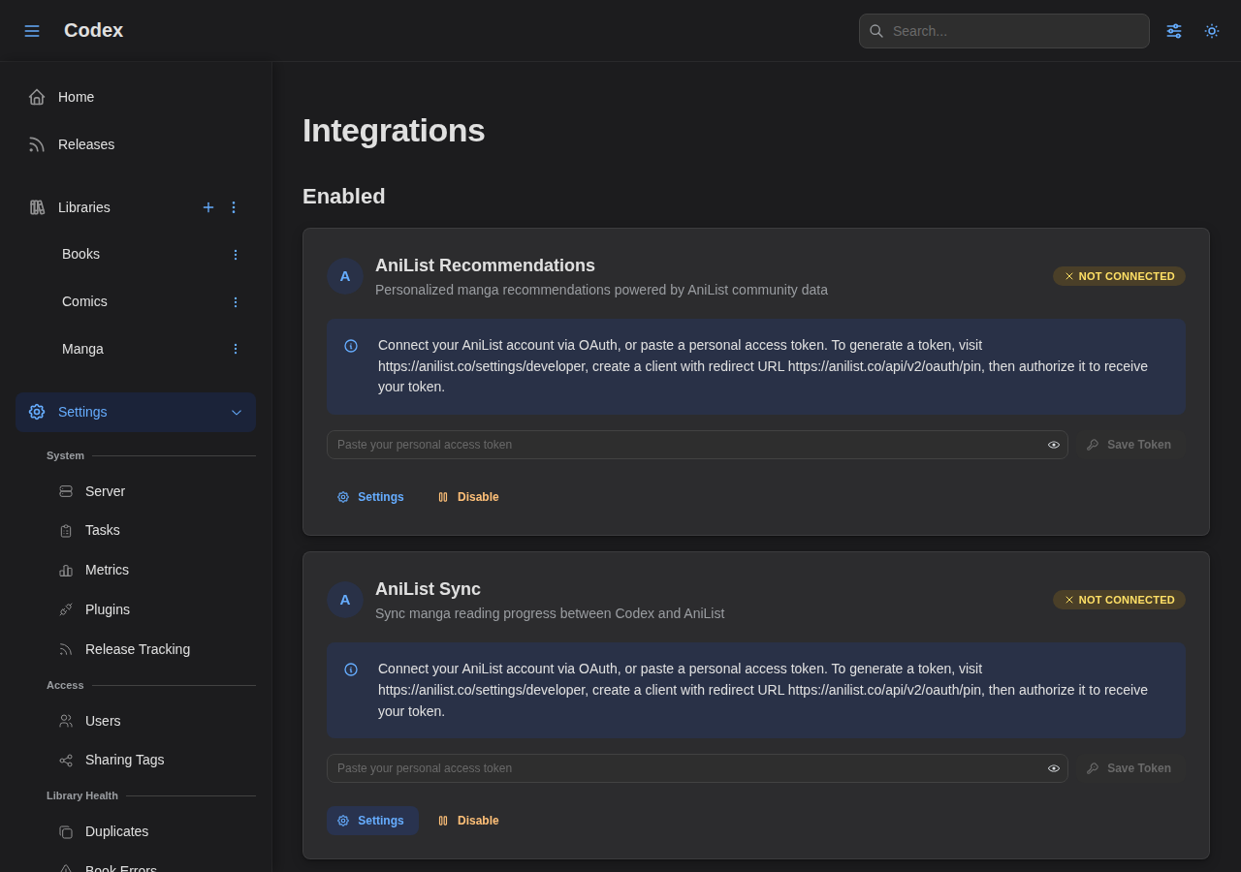Click info icon in AniList Sync notice
The height and width of the screenshot is (872, 1241).
click(x=351, y=670)
